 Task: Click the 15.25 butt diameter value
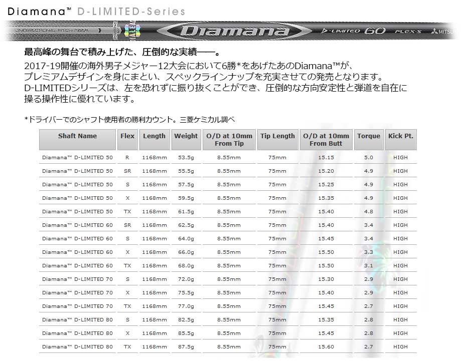(x=326, y=185)
